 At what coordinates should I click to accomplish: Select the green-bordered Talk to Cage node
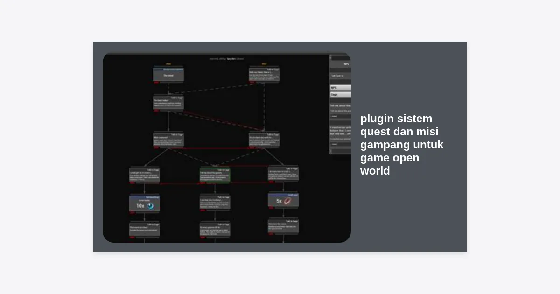[215, 175]
